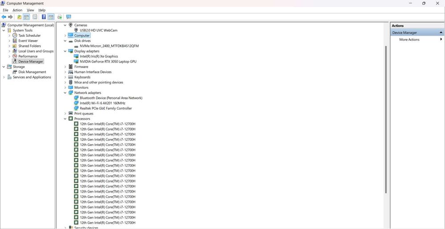Expand the Task Scheduler node
This screenshot has height=229, width=445.
(x=9, y=36)
